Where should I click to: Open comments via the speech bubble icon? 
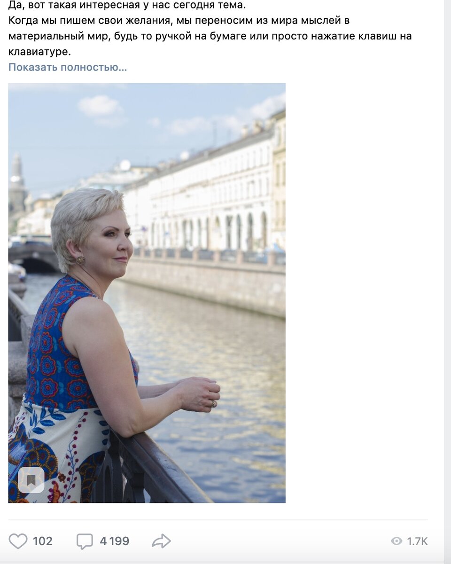point(85,541)
